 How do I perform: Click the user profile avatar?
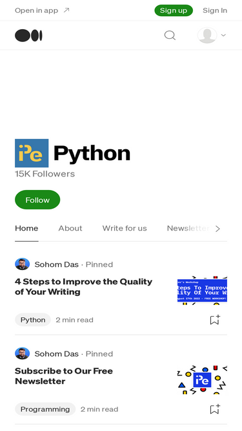coord(207,35)
